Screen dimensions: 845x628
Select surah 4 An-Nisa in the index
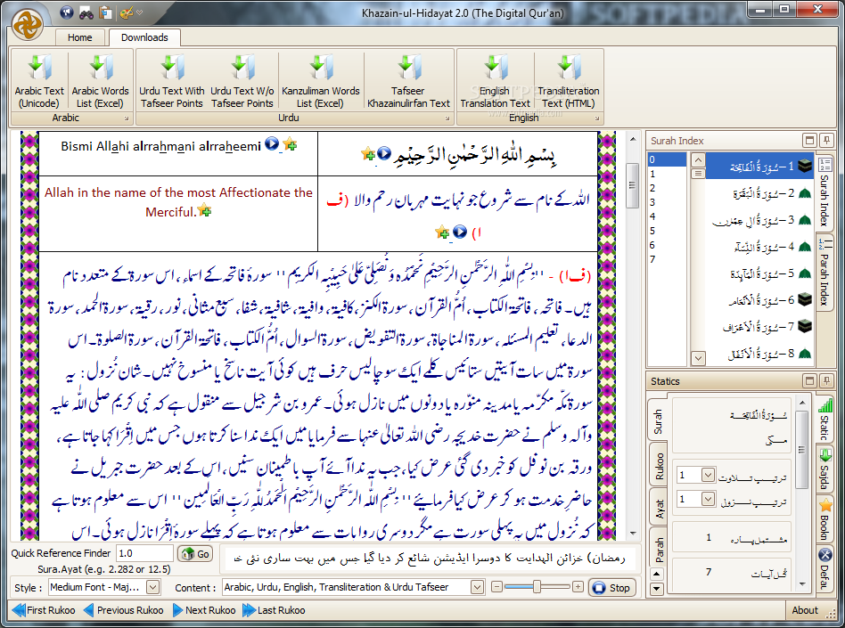click(759, 247)
